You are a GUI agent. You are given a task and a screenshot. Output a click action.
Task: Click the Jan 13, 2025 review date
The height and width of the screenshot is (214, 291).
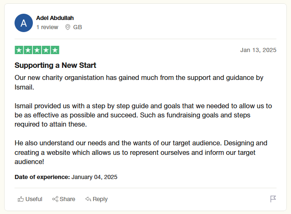coord(258,50)
